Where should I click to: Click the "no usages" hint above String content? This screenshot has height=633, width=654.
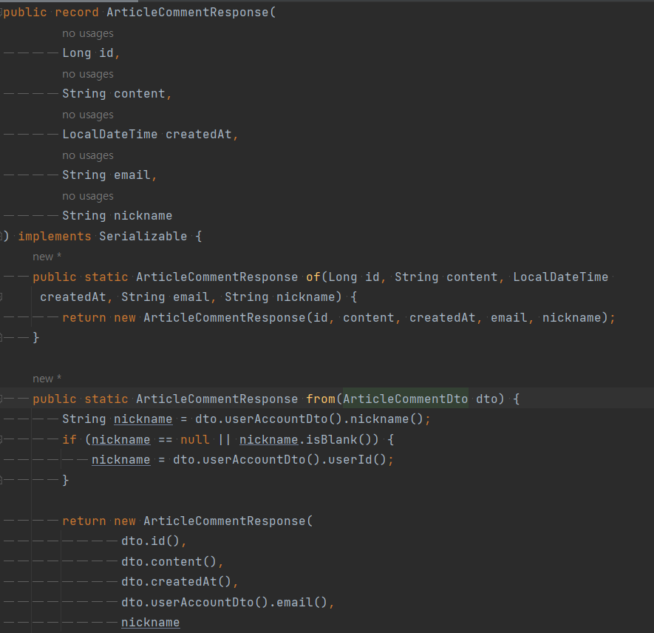click(88, 74)
